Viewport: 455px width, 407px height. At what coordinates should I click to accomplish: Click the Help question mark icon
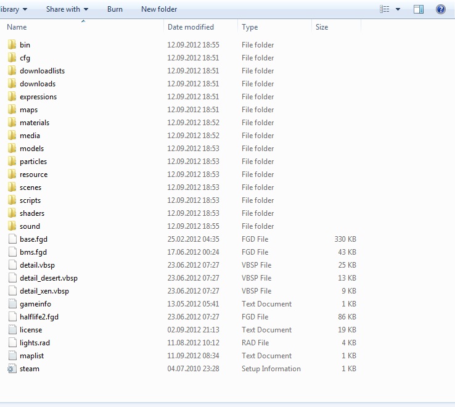(x=441, y=9)
